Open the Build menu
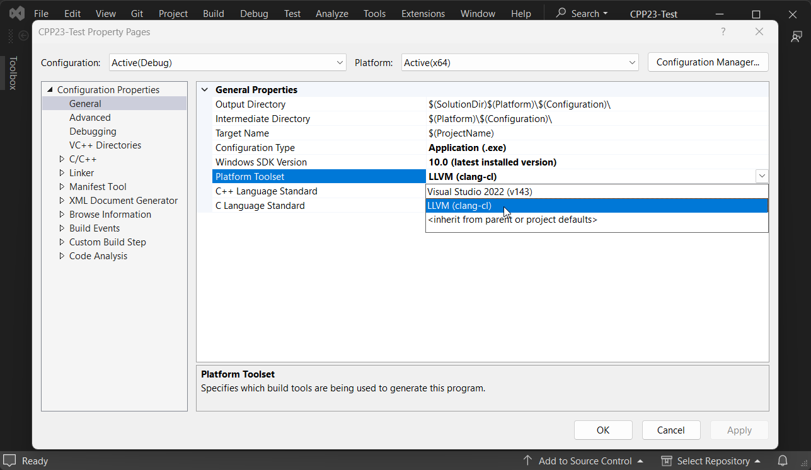The height and width of the screenshot is (470, 811). (214, 13)
